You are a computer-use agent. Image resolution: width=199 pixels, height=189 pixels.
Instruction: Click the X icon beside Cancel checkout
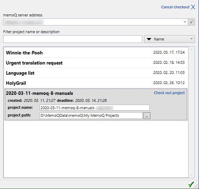pos(193,7)
